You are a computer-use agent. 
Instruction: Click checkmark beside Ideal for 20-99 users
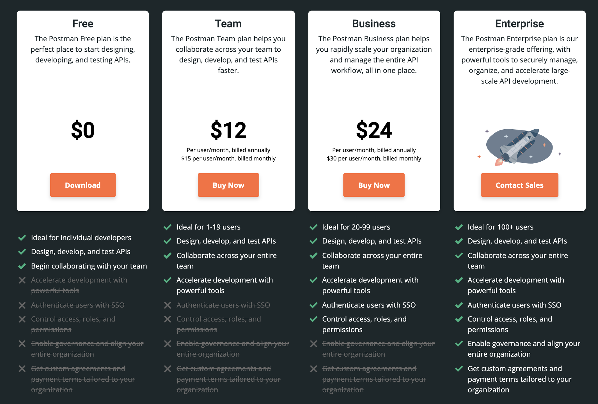pos(313,227)
